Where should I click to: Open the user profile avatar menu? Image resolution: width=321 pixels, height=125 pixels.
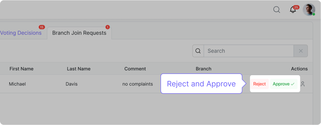pos(309,10)
